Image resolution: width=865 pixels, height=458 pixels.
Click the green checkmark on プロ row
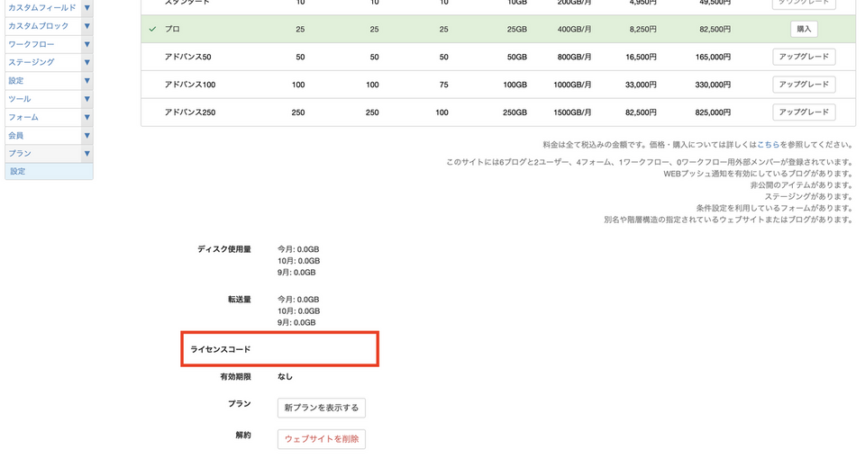(153, 29)
